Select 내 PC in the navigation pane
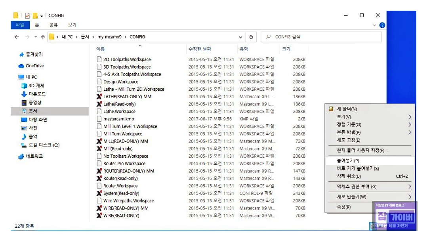Screen dimensions: 427x242 (x=28, y=77)
